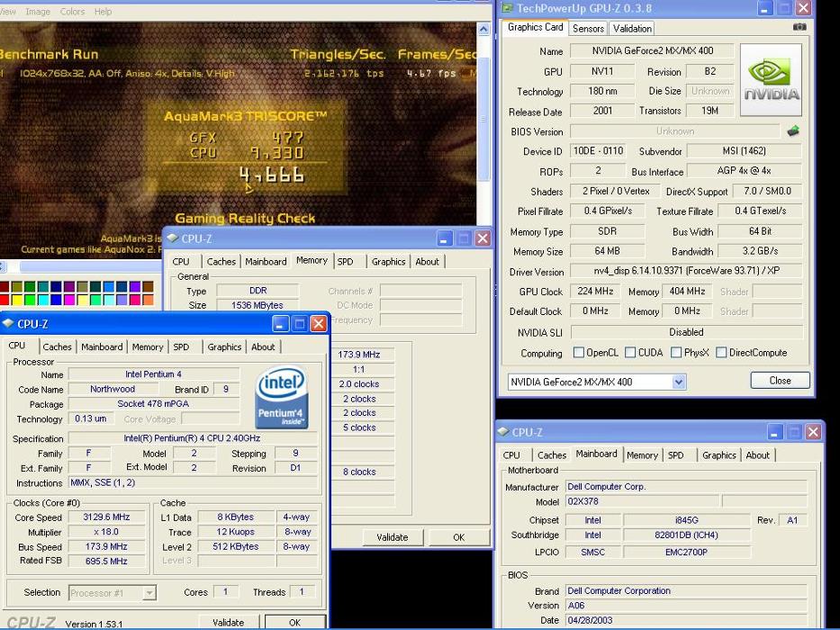Click the GPU-Z Name field showing GeForce2 MX/MX 400

652,51
